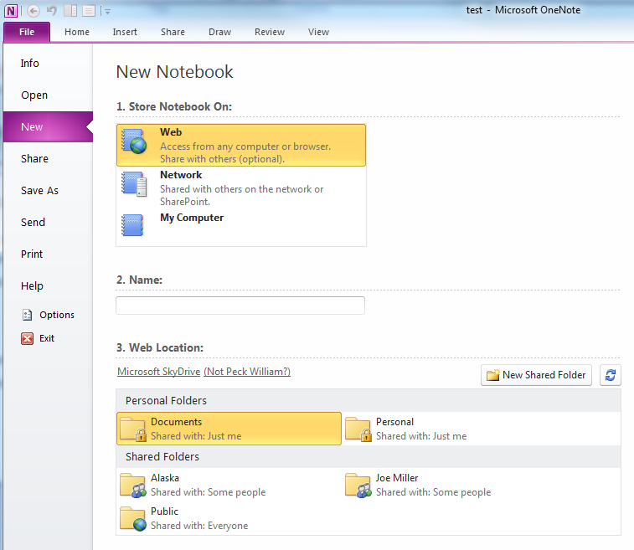Switch to the Home ribbon tab

click(x=77, y=32)
